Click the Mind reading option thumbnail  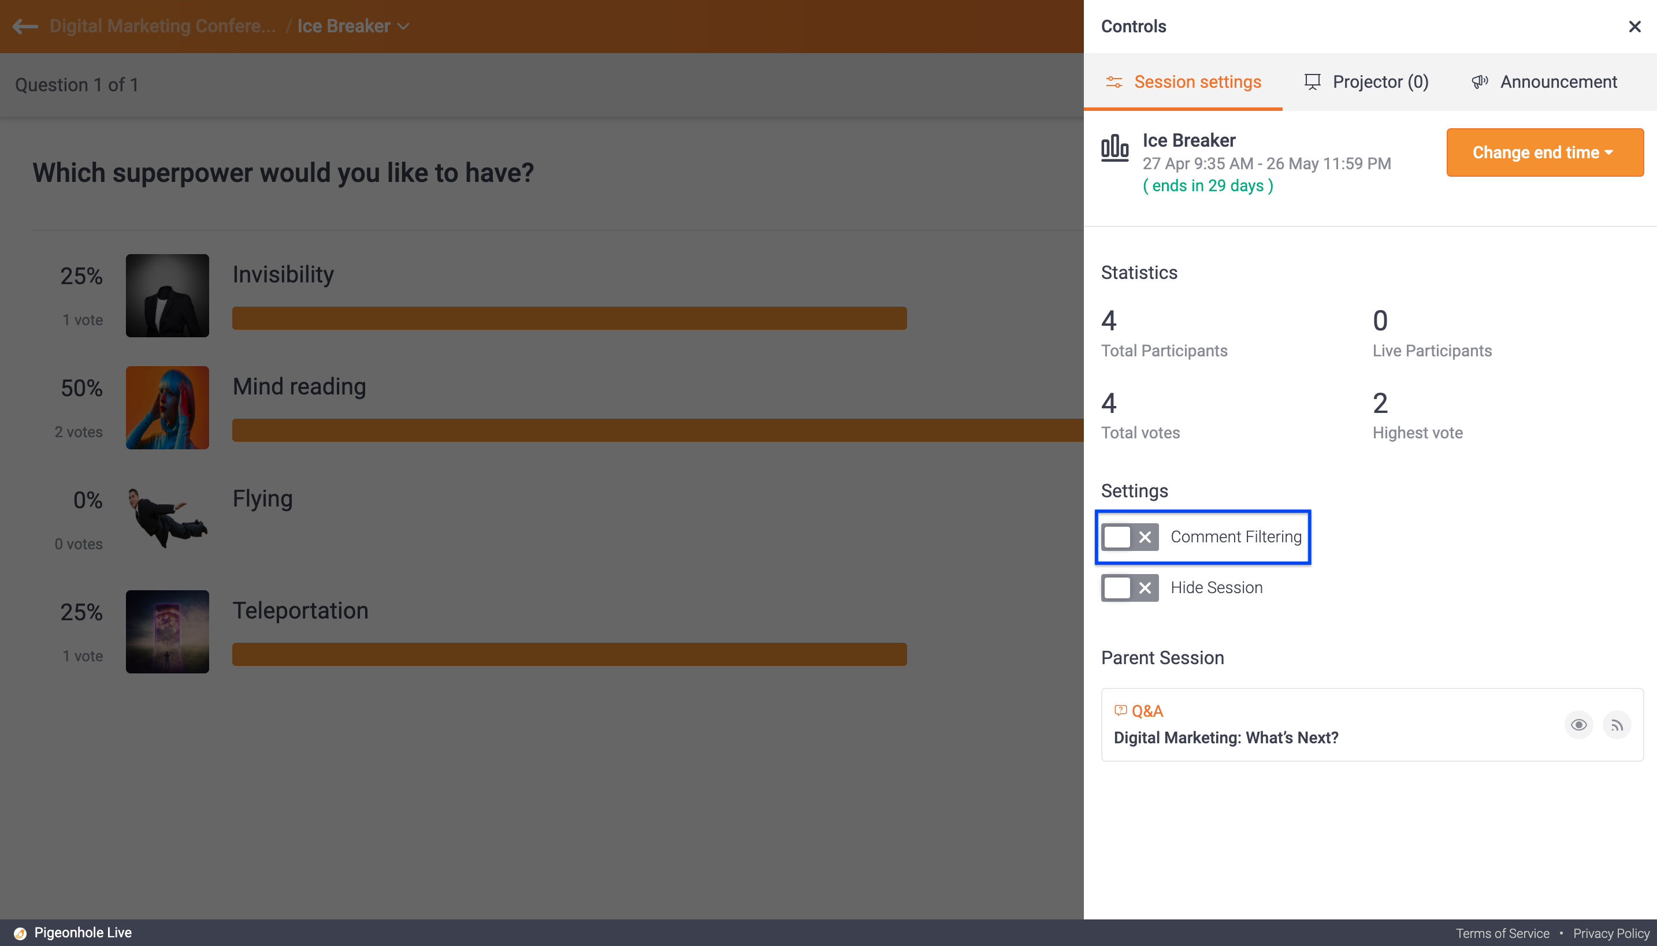(x=168, y=407)
